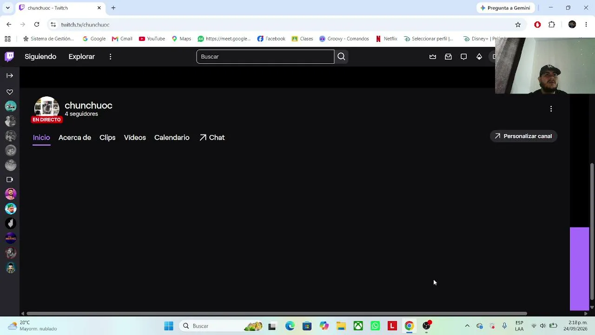
Task: Click Pregunta a Gemini button
Action: (505, 8)
